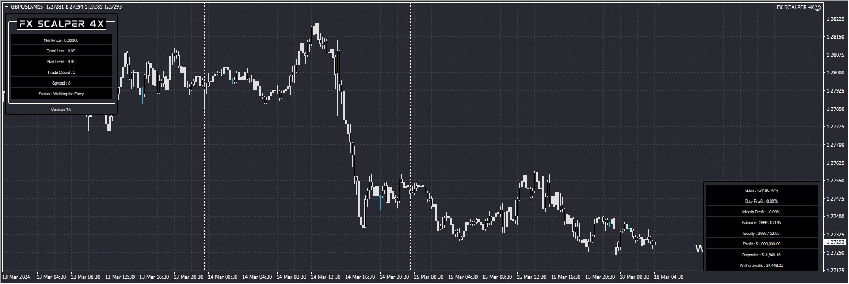849x284 pixels.
Task: Click the 1.27250 price axis label
Action: pyautogui.click(x=836, y=252)
